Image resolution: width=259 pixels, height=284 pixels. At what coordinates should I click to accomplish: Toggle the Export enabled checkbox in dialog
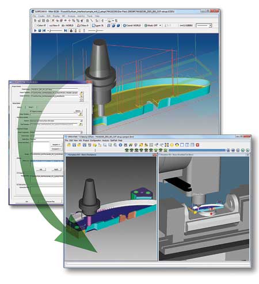coord(31,111)
